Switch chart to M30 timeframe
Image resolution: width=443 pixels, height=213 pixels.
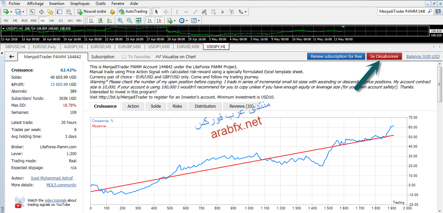(x=33, y=20)
